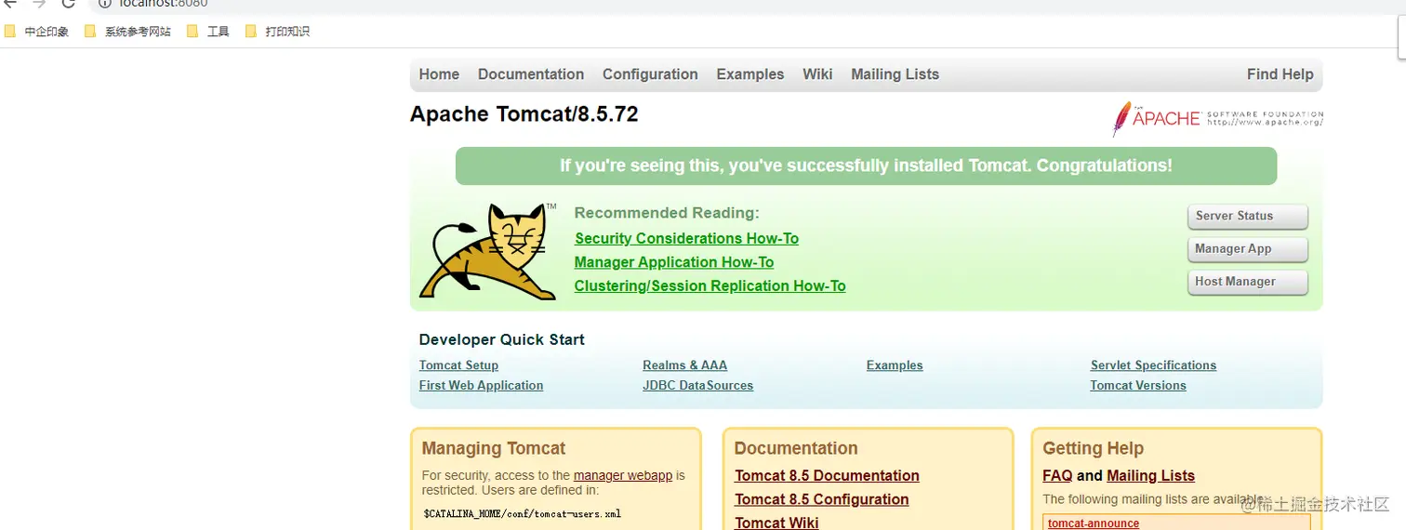Viewport: 1406px width, 530px height.
Task: Open the 系统参考网站 bookmark folder
Action: 127,32
